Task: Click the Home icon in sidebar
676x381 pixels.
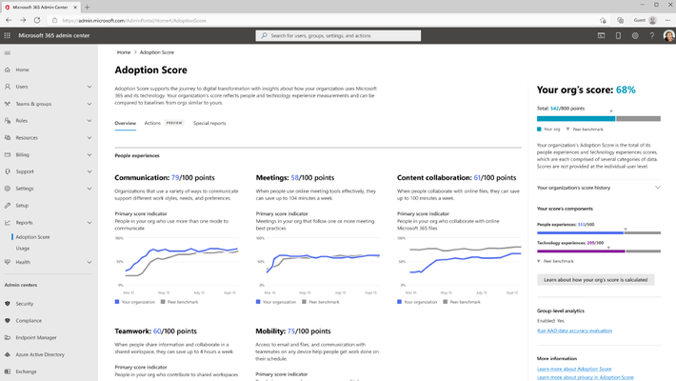Action: coord(8,70)
